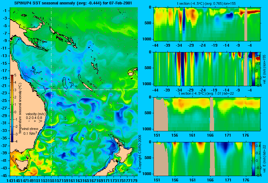The width and height of the screenshot is (268, 183).
Task: Click the tan land column at 166 in the lat=-22 temperature section
Action: [212, 114]
